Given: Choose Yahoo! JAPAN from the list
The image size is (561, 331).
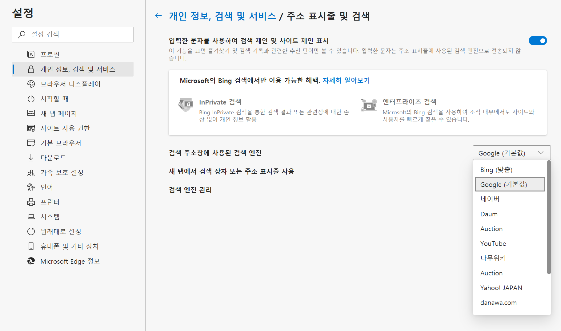Looking at the screenshot, I should (510, 288).
